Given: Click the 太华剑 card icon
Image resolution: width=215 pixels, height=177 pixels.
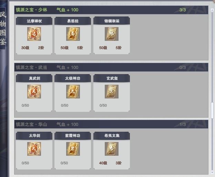Looking at the screenshot, I should pos(34,149).
